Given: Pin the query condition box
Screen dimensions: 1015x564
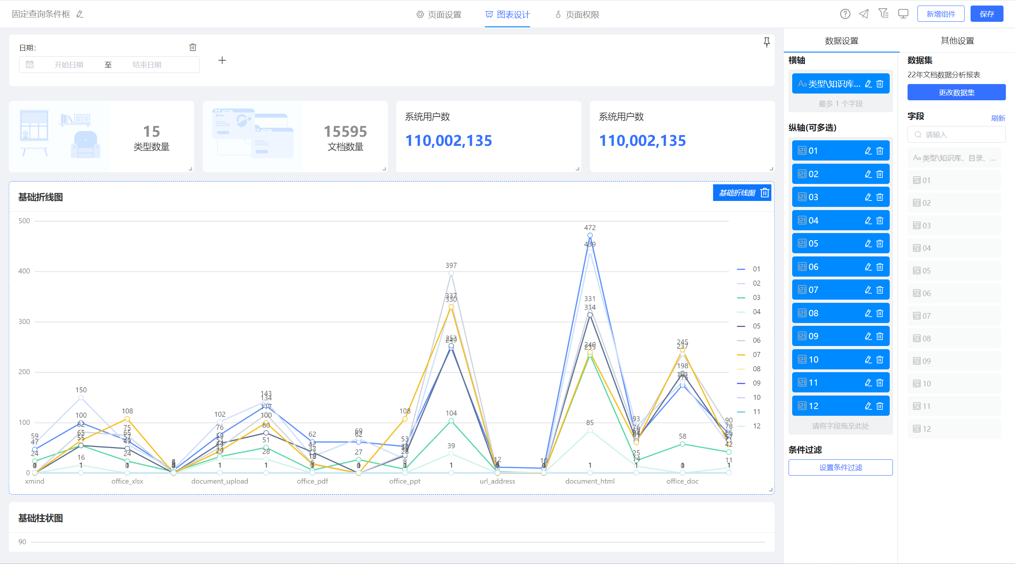Looking at the screenshot, I should [x=767, y=42].
